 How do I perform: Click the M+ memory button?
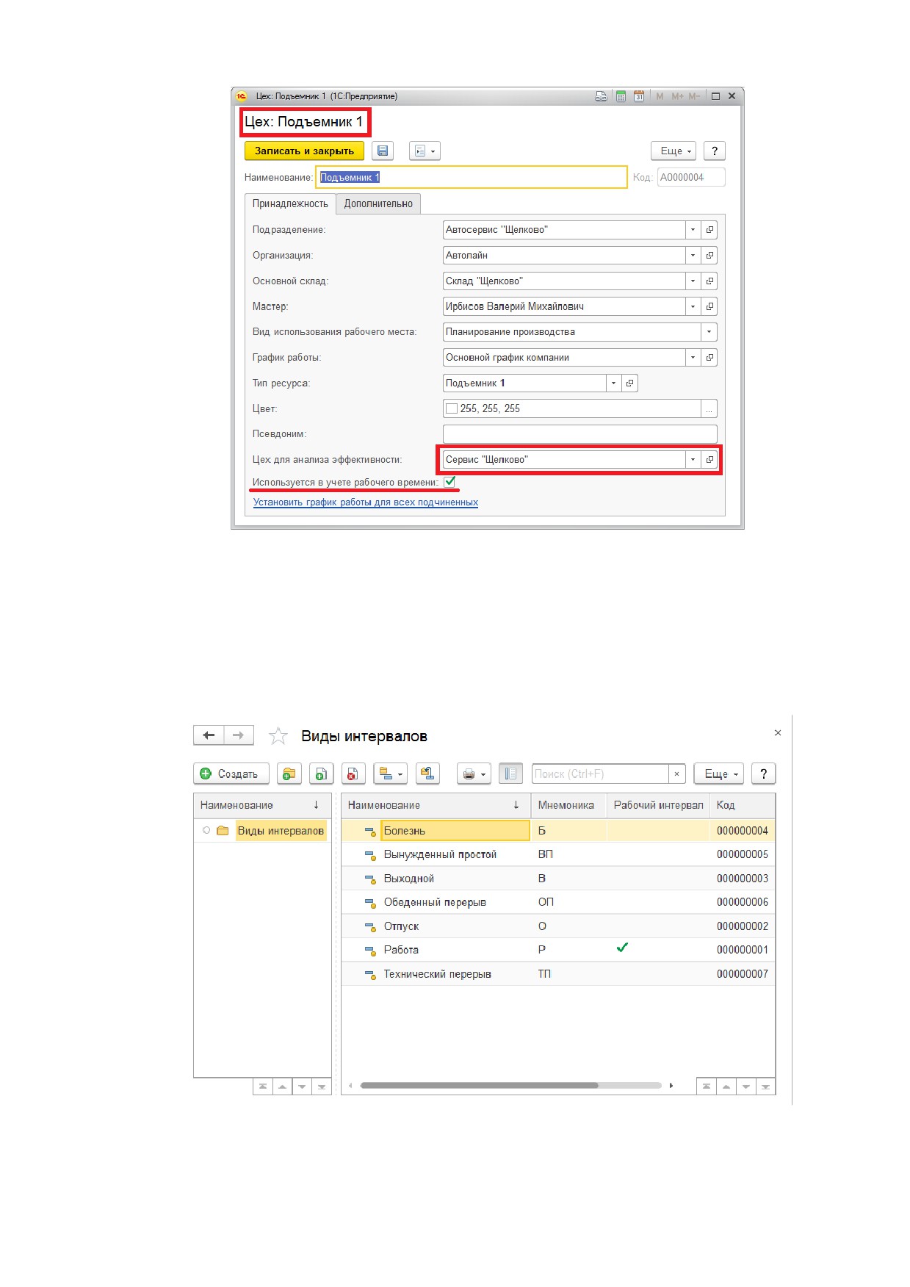coord(676,96)
